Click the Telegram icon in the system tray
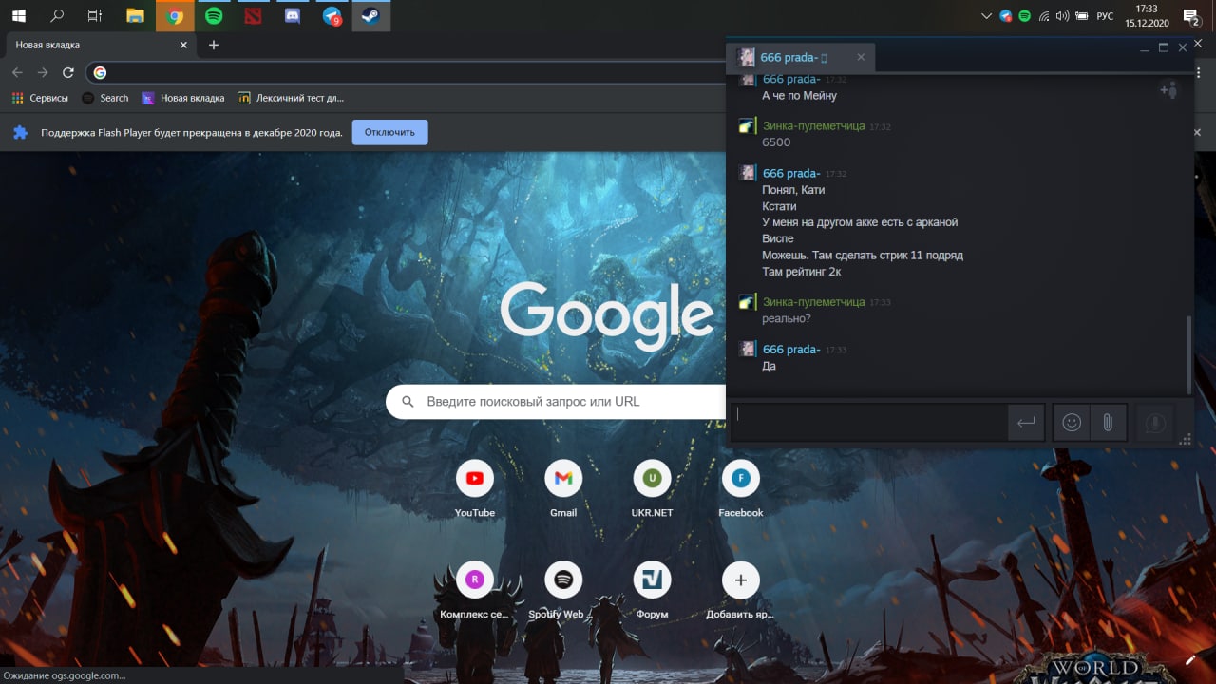The width and height of the screenshot is (1216, 684). (1006, 16)
